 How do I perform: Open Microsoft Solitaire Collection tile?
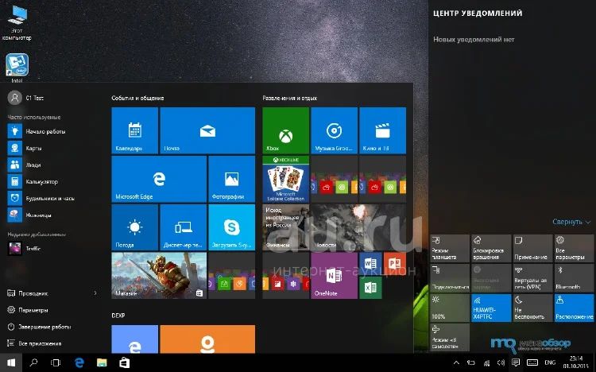285,179
